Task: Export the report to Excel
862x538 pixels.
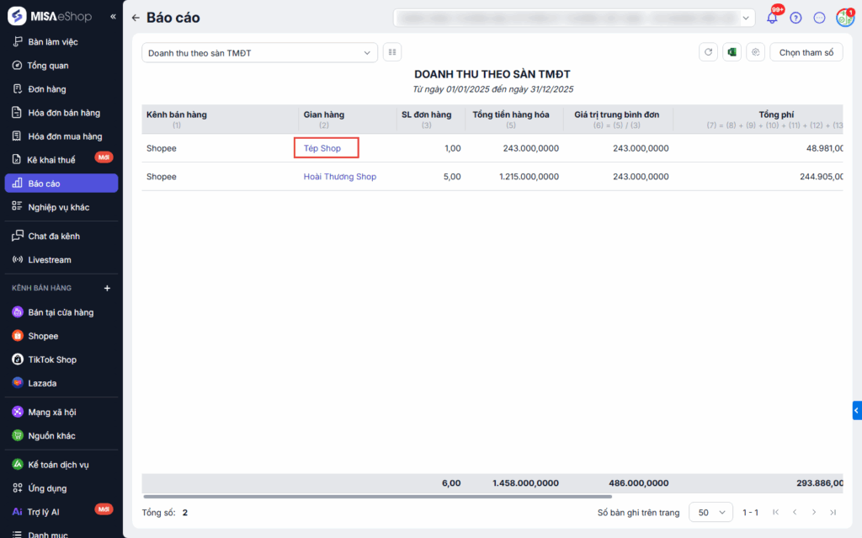Action: [732, 52]
